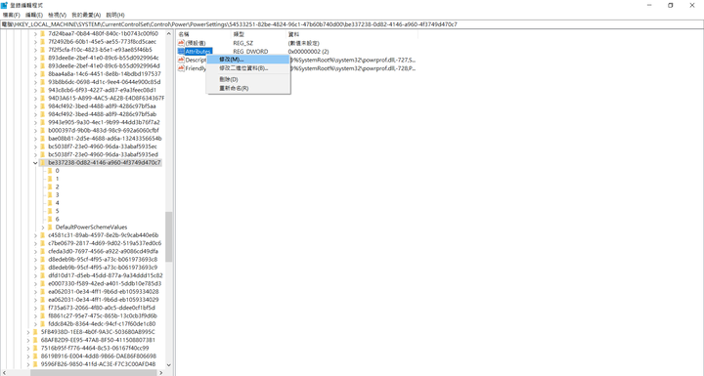This screenshot has height=376, width=704.
Task: Click folder icon for key 68AFB2D9-EE95-47A8
Action: [35, 340]
